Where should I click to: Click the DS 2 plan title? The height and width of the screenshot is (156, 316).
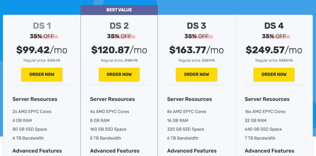(x=119, y=26)
